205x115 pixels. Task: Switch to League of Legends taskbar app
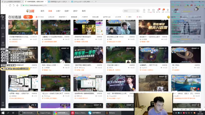(x=44, y=113)
